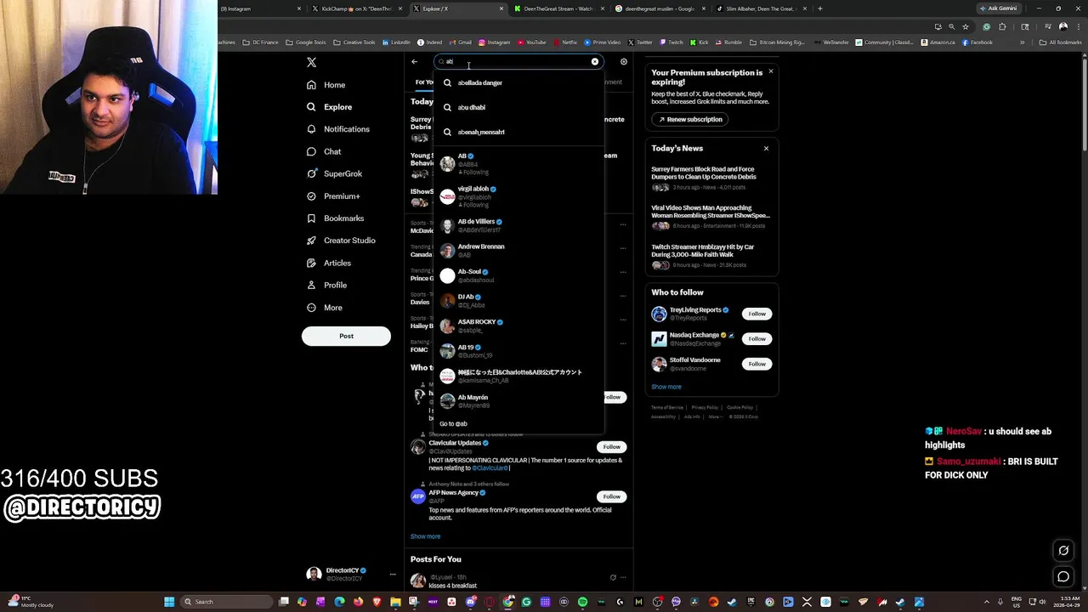Open Spotify from the taskbar
The image size is (1088, 612).
pos(582,602)
